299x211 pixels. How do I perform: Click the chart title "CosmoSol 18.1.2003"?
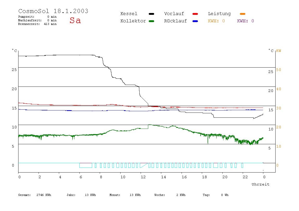[53, 11]
